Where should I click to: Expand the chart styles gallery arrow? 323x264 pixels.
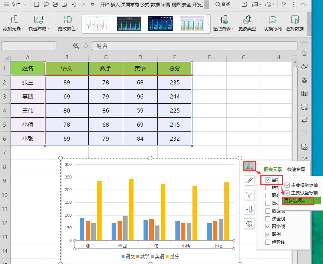pos(208,24)
